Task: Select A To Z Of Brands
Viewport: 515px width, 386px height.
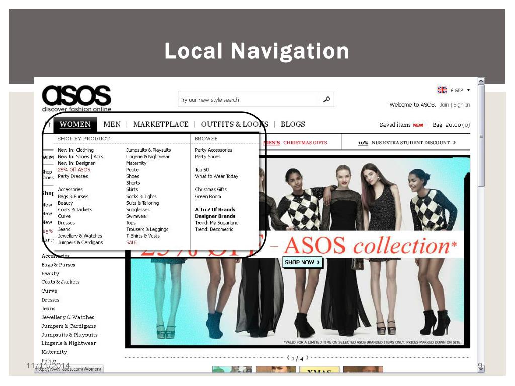Action: click(x=215, y=210)
